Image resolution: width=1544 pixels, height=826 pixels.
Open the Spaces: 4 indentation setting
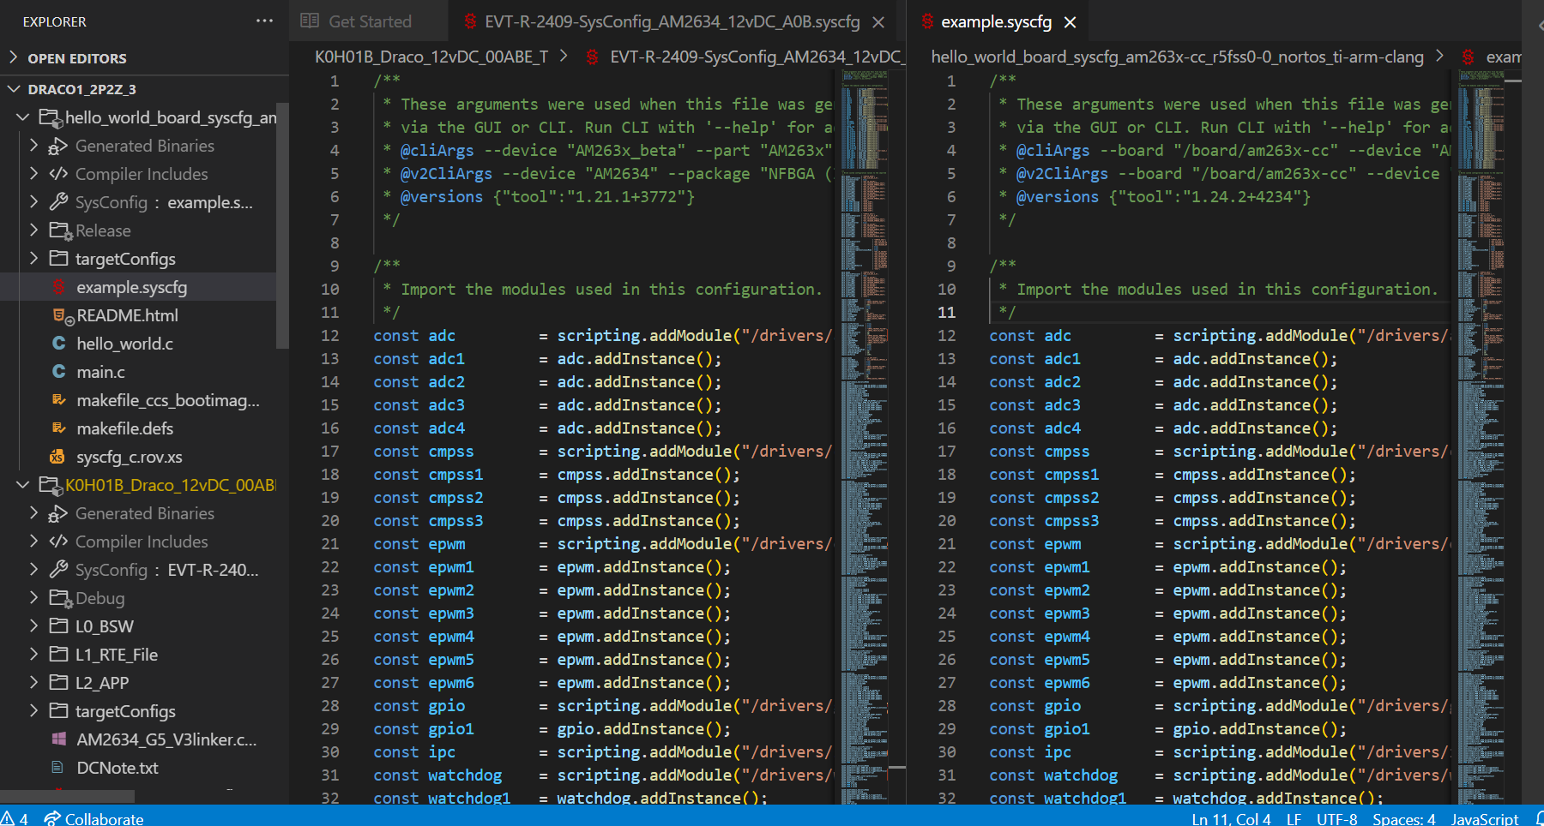(x=1403, y=818)
